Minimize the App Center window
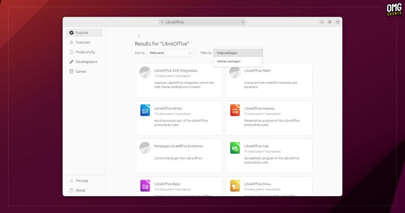 point(322,22)
